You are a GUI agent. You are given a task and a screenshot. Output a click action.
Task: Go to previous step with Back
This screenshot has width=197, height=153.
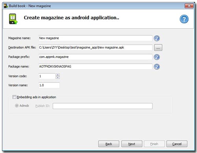(109, 144)
